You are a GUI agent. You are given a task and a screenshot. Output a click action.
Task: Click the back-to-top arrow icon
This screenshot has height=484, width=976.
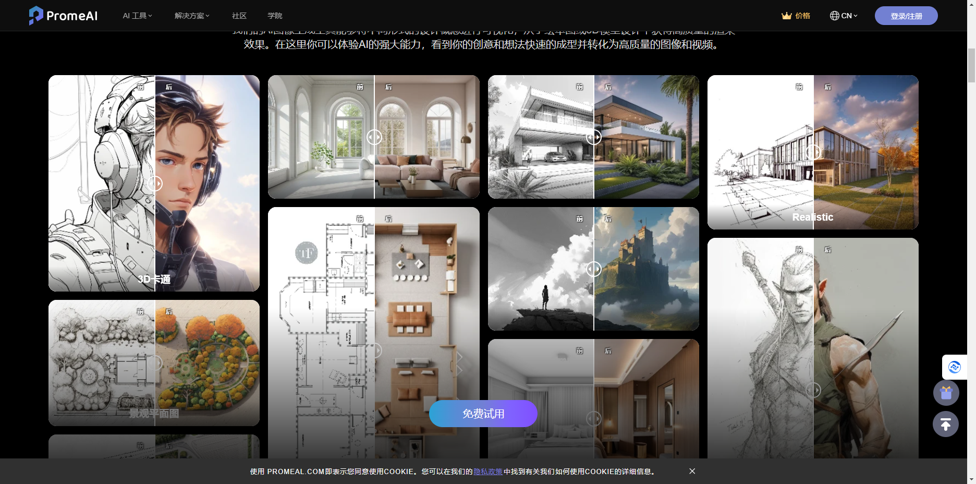click(946, 424)
